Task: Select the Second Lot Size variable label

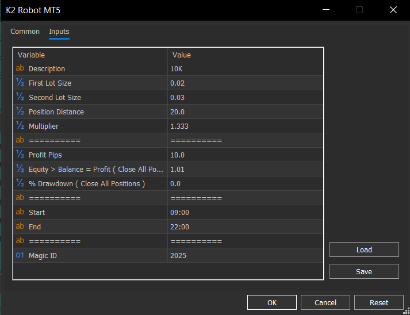Action: click(x=55, y=98)
